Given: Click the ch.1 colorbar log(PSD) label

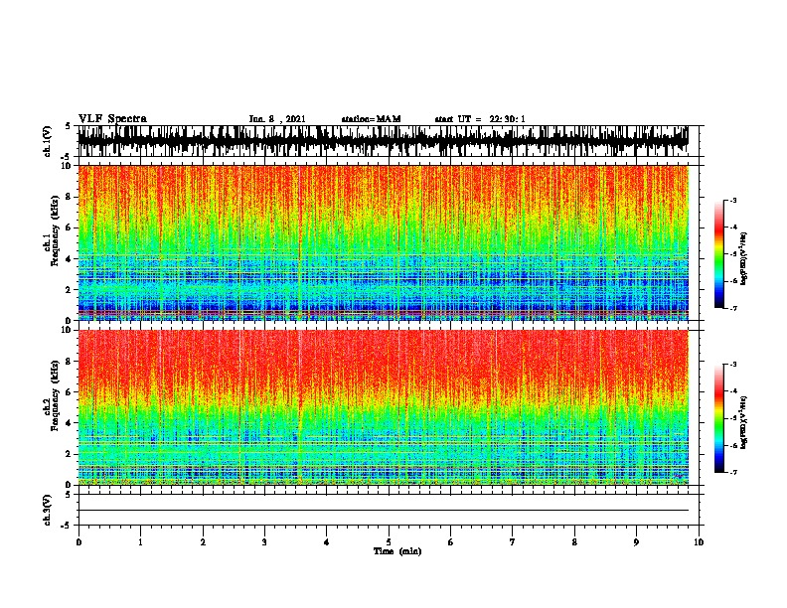Looking at the screenshot, I should 744,258.
